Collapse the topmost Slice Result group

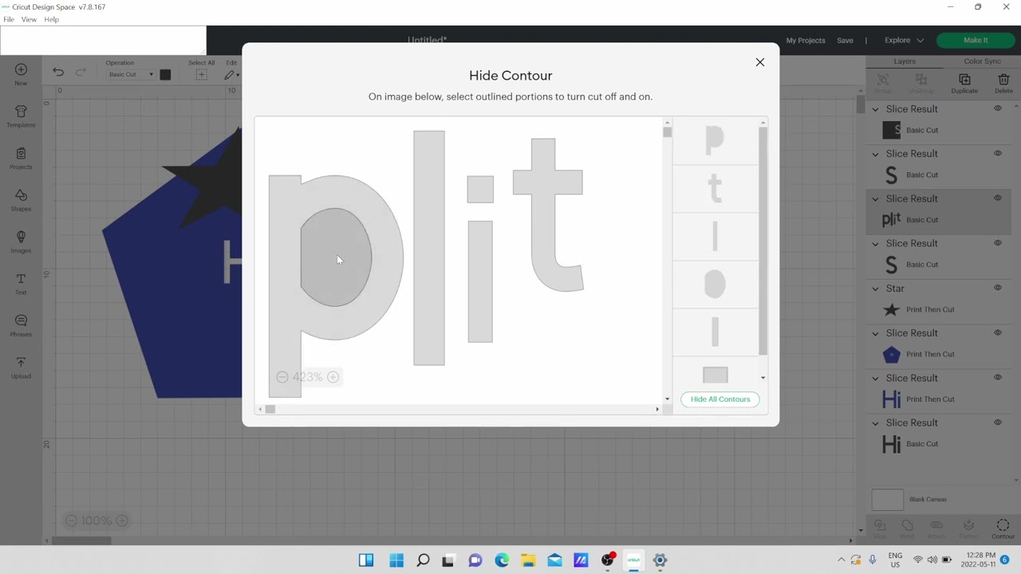tap(875, 109)
